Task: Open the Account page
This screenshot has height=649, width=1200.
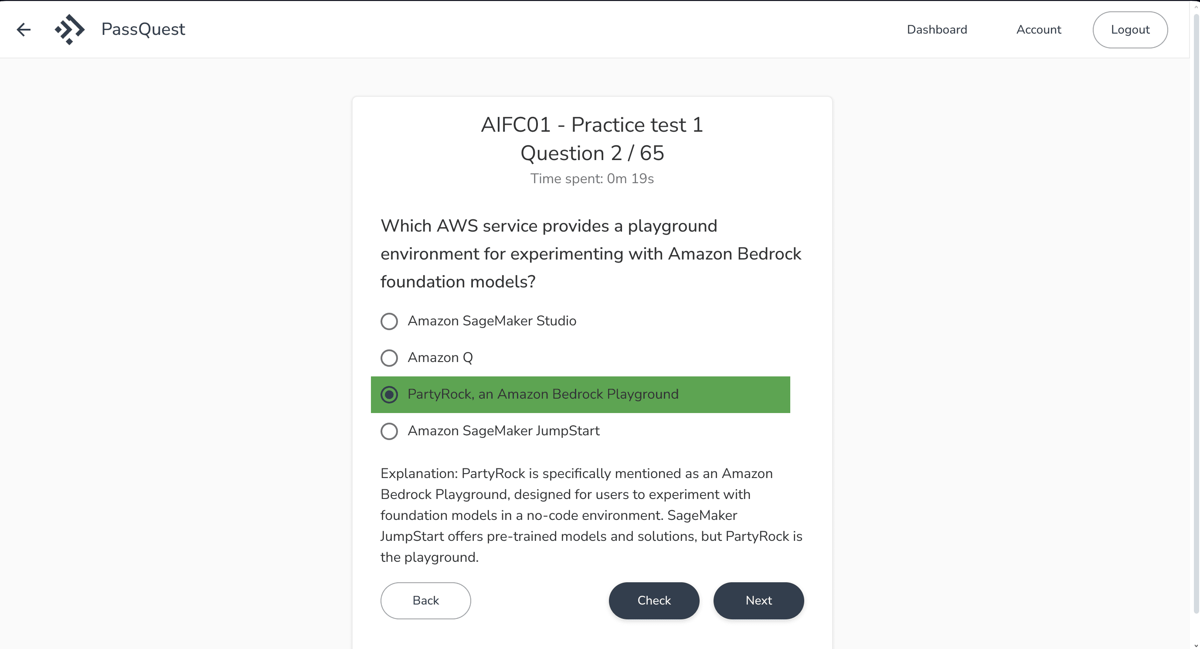Action: pyautogui.click(x=1038, y=29)
